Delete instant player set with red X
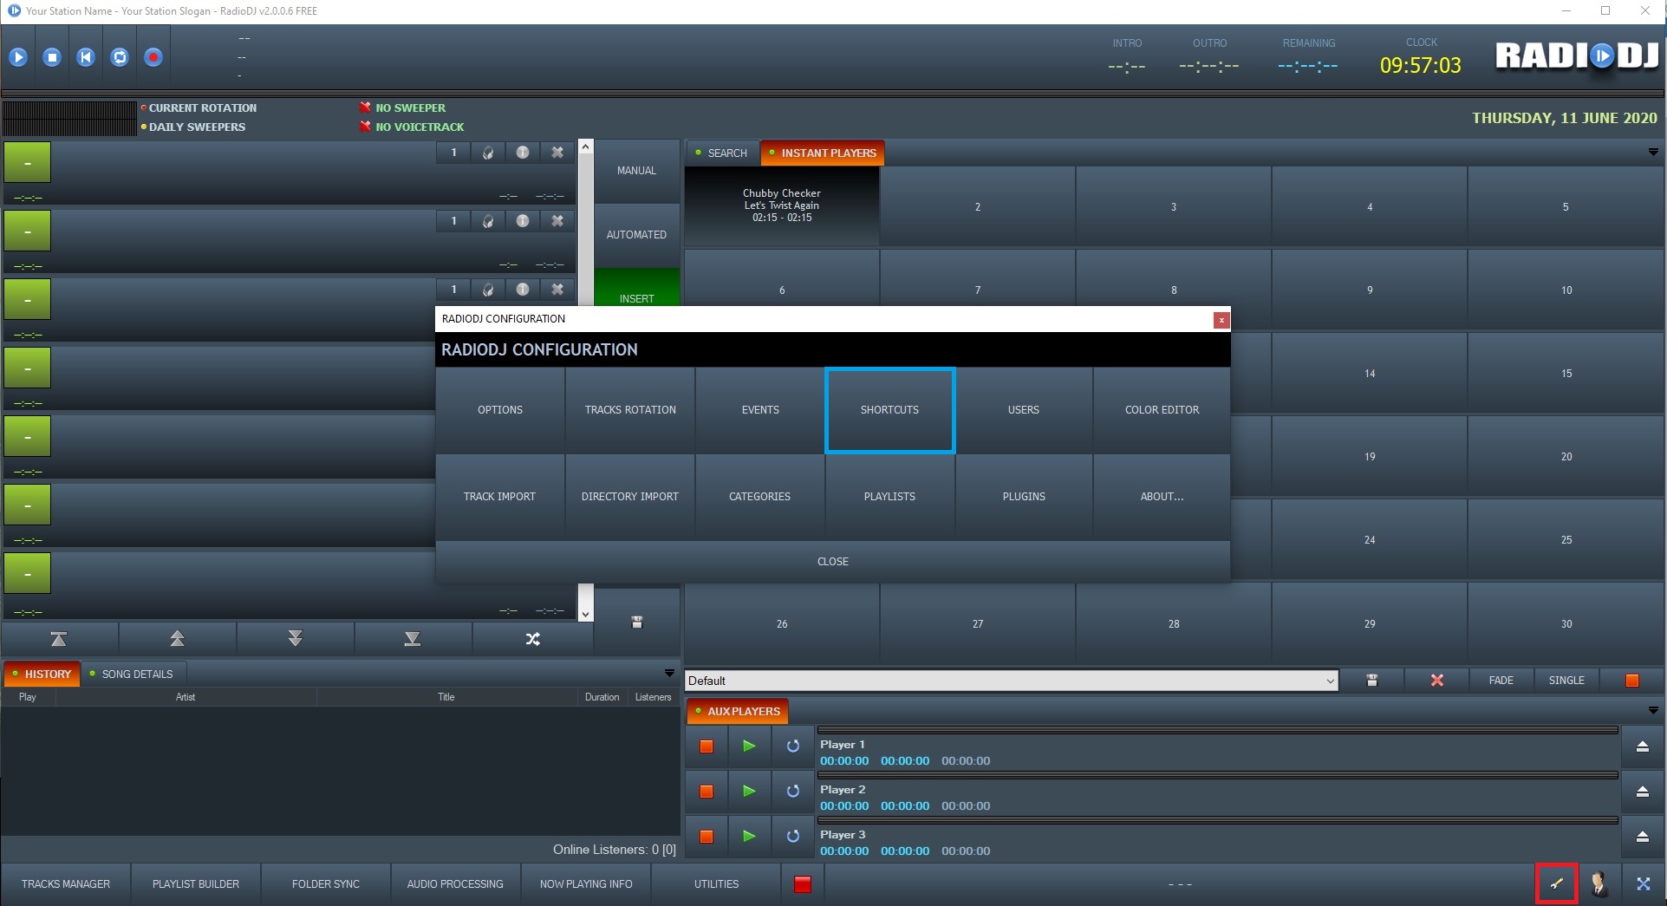1667x906 pixels. coord(1436,681)
